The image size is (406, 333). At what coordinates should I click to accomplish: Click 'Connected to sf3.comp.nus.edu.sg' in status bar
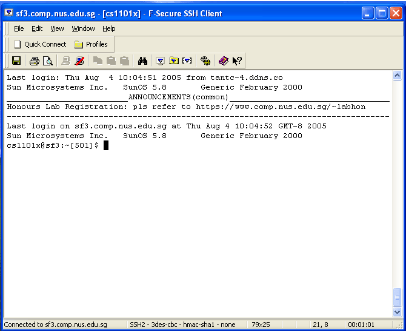[55, 325]
